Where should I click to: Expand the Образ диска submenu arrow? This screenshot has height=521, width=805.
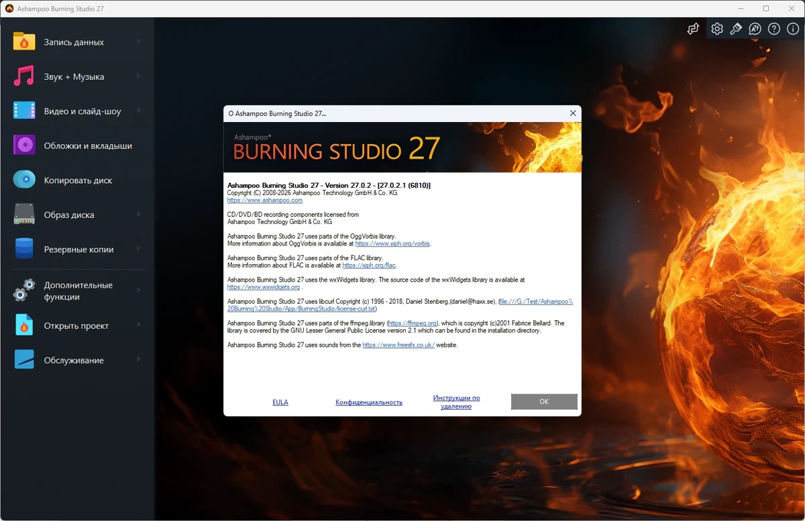[139, 214]
